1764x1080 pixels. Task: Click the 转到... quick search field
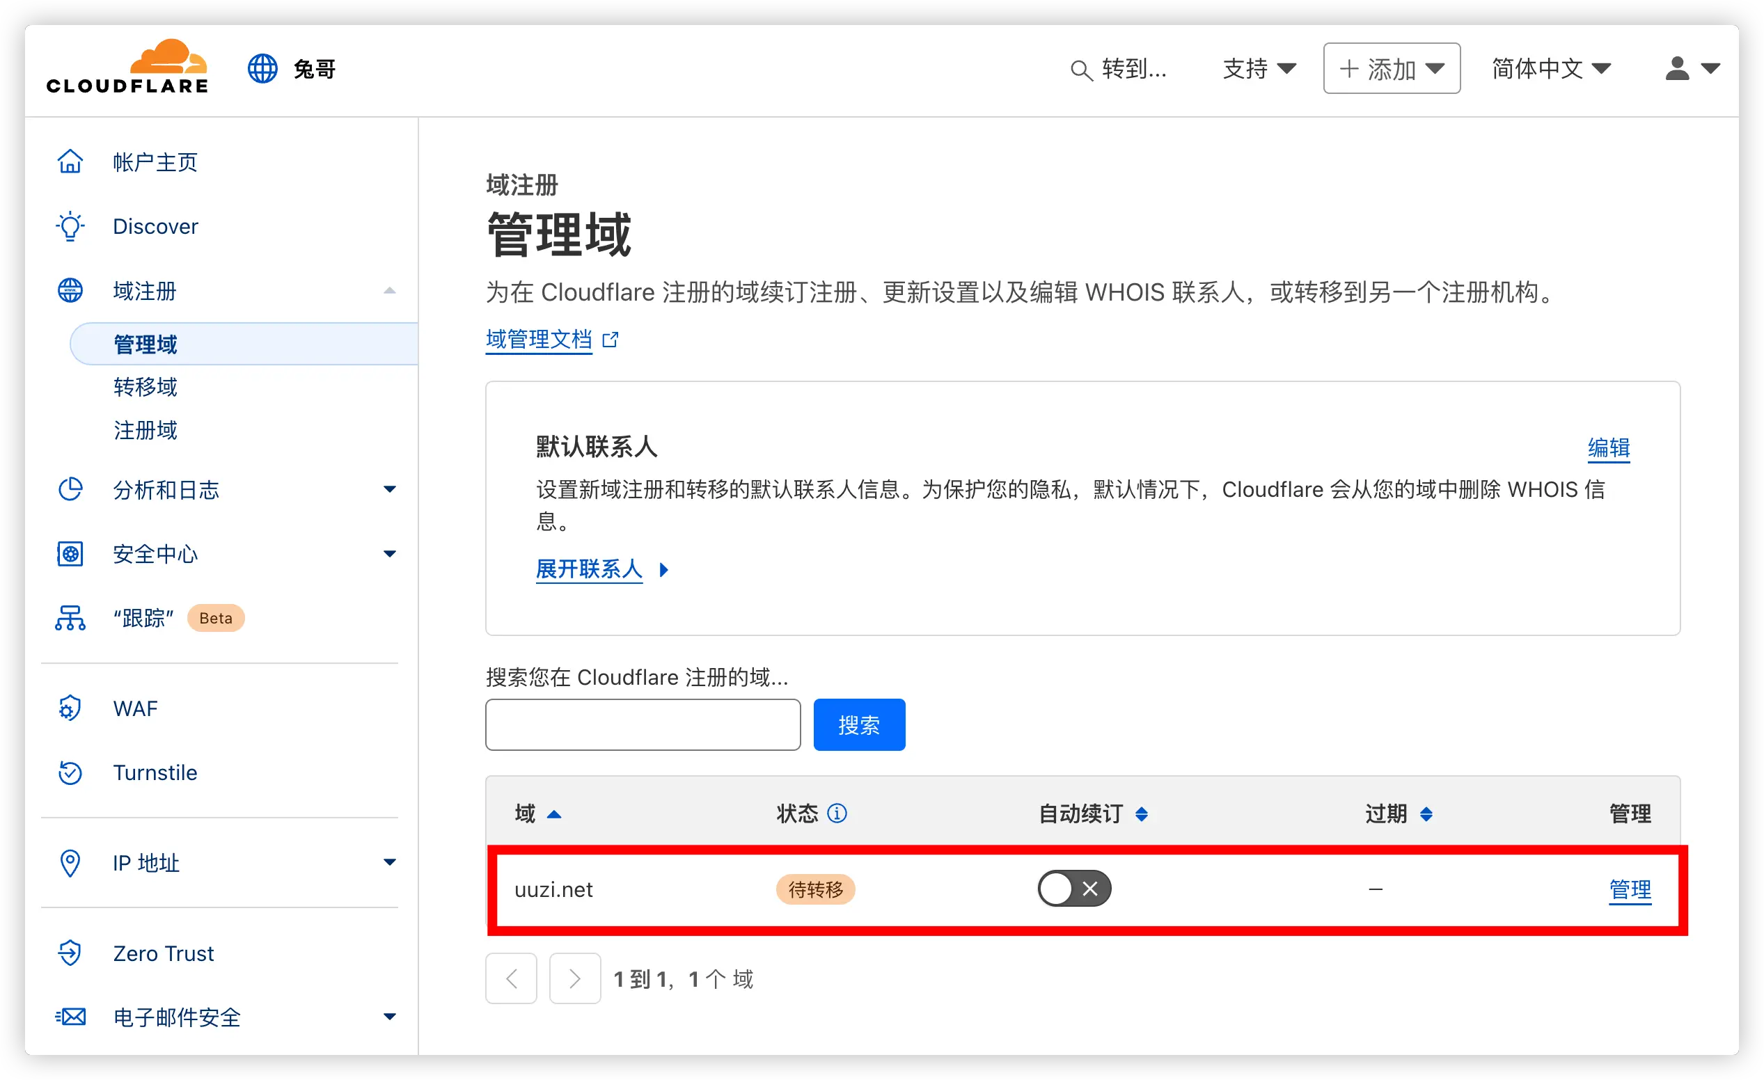(x=1119, y=69)
